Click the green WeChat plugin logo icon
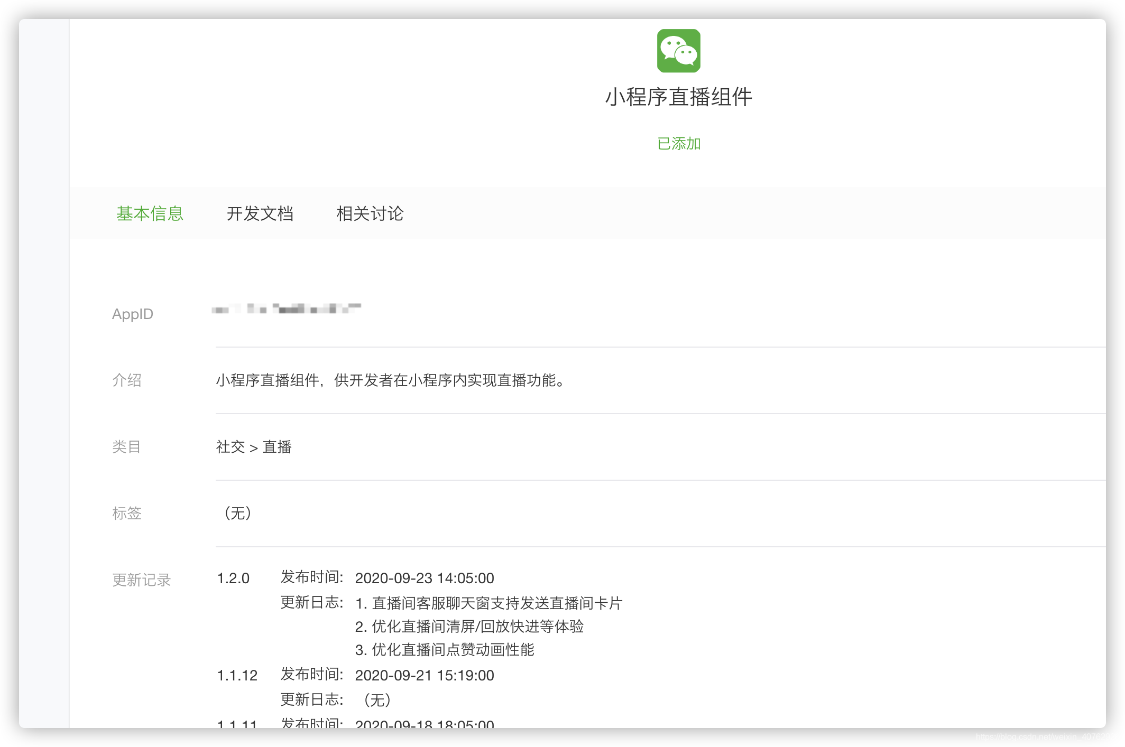 point(678,51)
